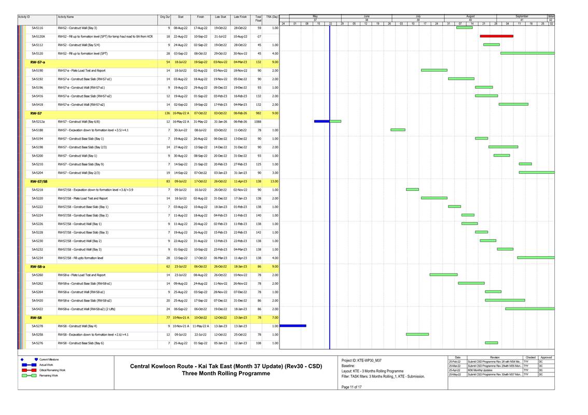Click the Total Float column header

point(258,18)
